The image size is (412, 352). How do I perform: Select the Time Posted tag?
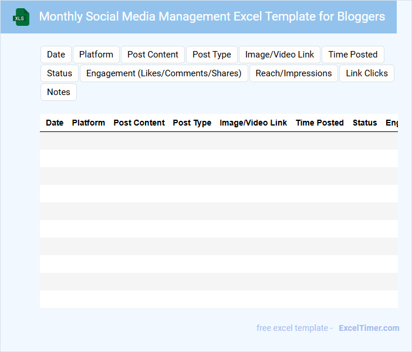point(353,55)
